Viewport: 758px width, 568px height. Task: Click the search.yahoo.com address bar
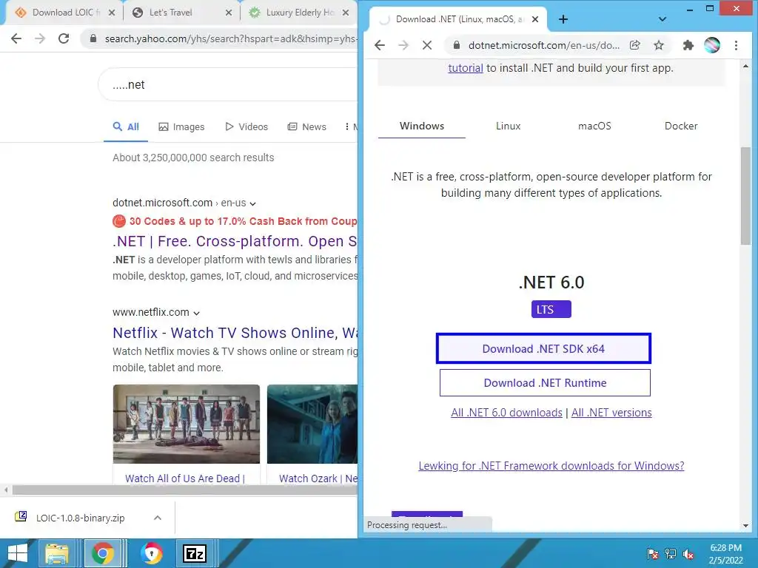(x=230, y=38)
